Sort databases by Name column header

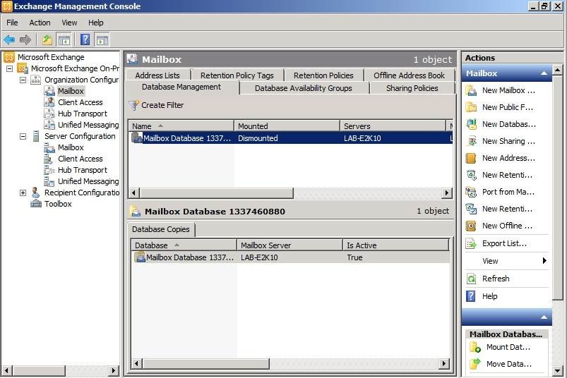tap(181, 126)
